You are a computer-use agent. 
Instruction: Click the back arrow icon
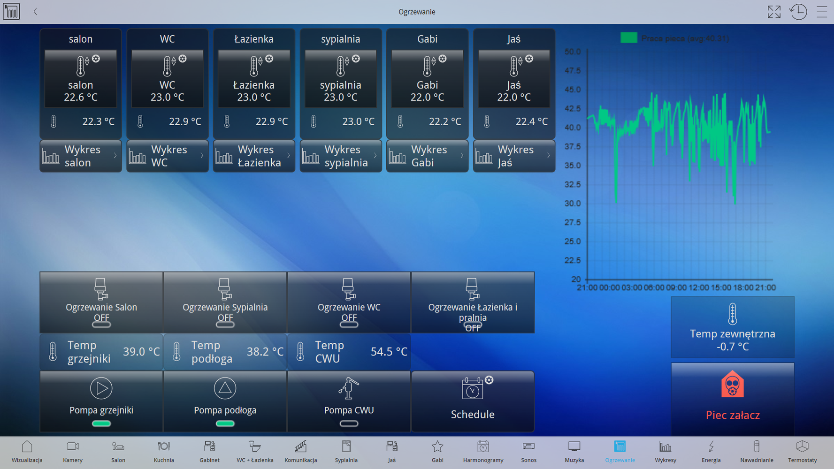[x=35, y=12]
